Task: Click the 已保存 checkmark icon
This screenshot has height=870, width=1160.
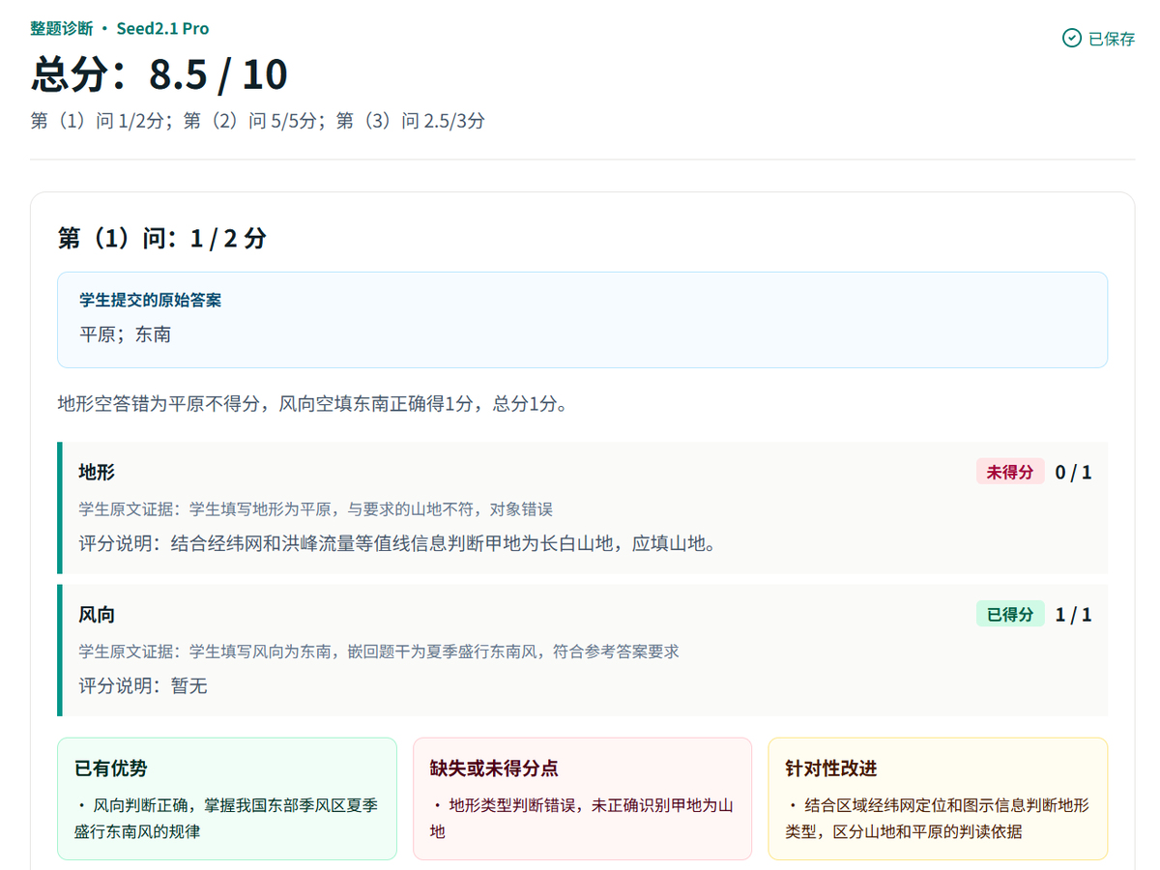Action: click(x=1071, y=38)
